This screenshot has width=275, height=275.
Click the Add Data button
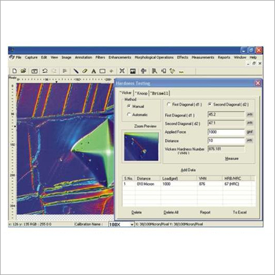coord(188,170)
